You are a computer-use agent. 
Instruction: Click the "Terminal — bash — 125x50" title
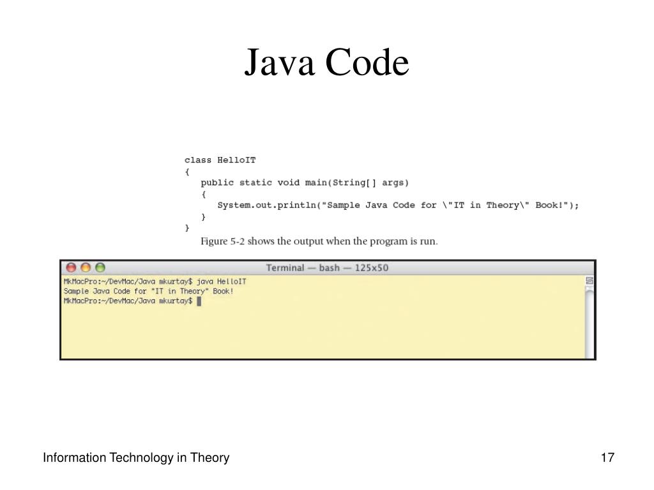[327, 268]
